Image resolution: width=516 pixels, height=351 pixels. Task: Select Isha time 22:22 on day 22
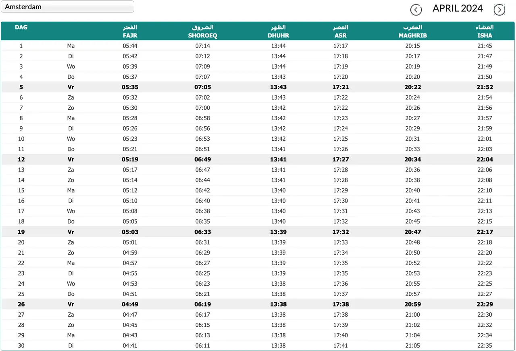coord(485,263)
